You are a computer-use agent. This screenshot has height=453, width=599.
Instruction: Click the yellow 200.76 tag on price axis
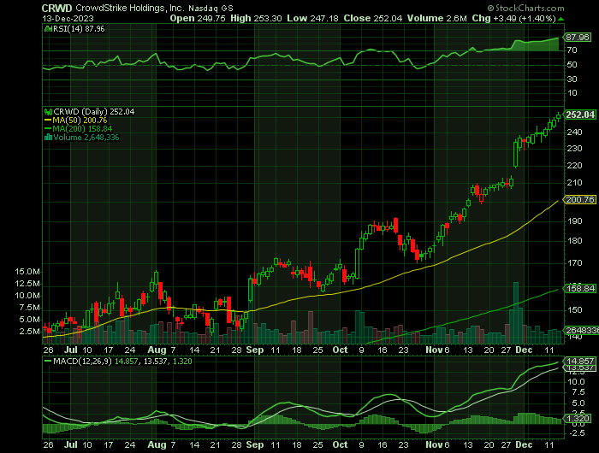(x=580, y=200)
